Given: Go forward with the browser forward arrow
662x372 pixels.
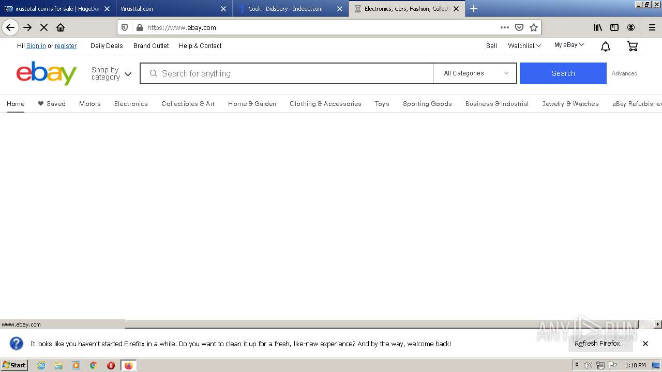Looking at the screenshot, I should pos(27,27).
